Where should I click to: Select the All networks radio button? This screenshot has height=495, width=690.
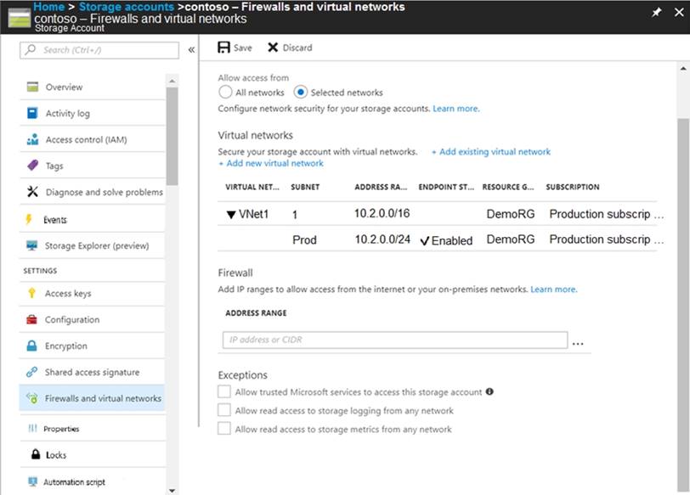point(225,93)
